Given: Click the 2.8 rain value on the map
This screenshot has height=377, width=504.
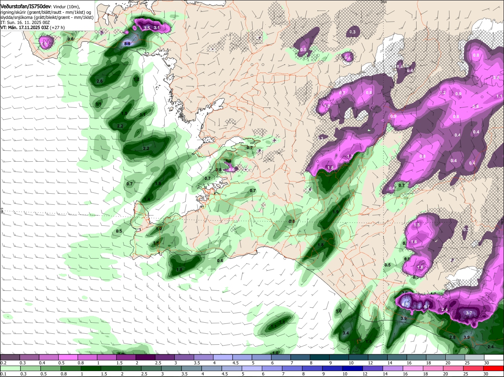Looking at the screenshot, I should pyautogui.click(x=452, y=337).
